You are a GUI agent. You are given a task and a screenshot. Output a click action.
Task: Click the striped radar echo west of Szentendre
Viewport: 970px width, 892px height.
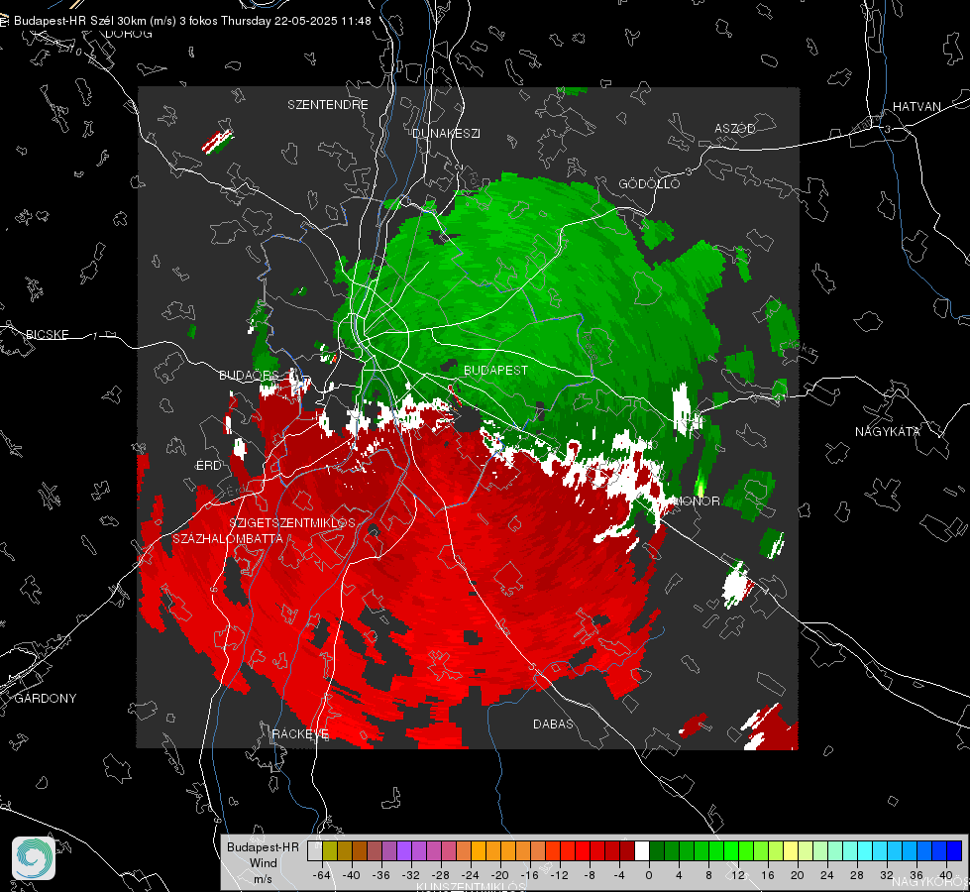coord(217,142)
